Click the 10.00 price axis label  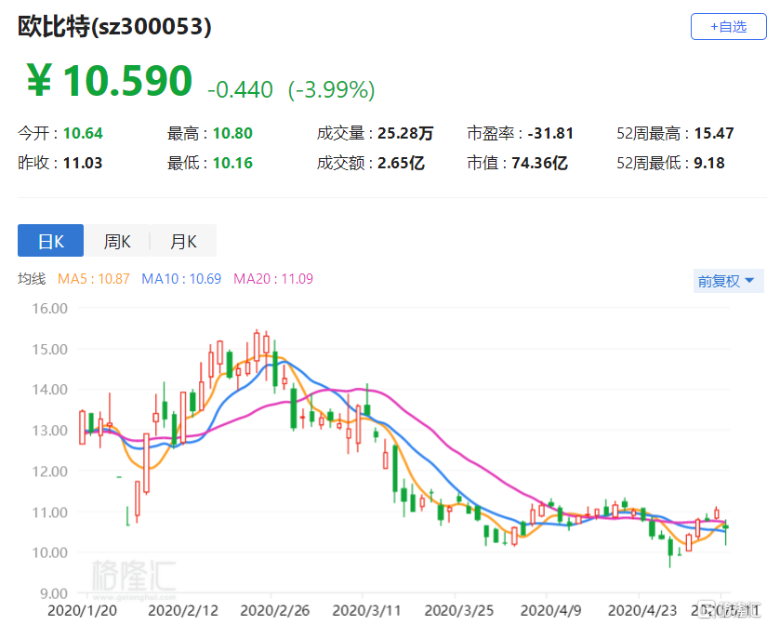click(x=50, y=552)
